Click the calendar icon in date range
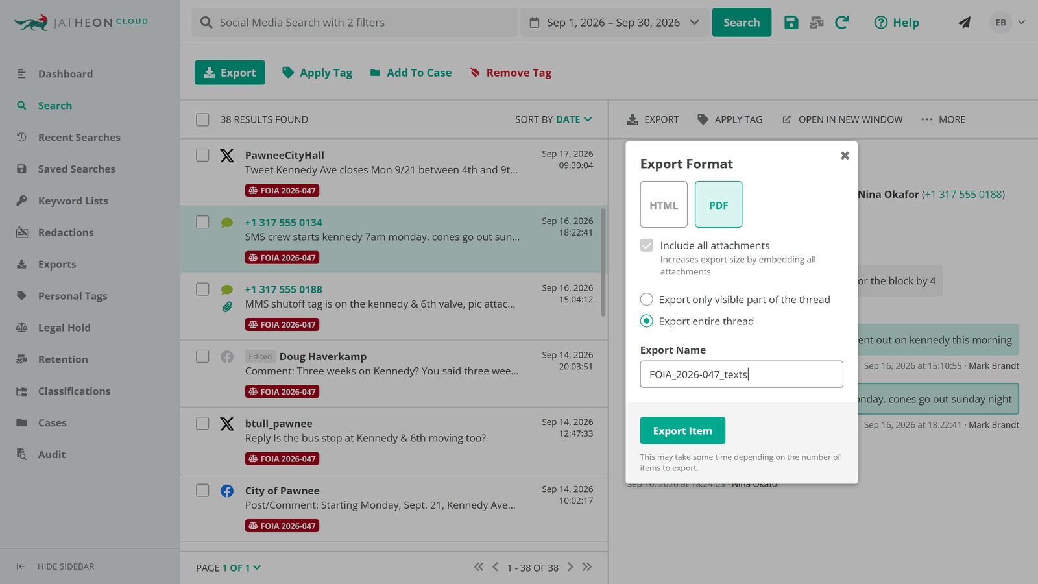 535,23
